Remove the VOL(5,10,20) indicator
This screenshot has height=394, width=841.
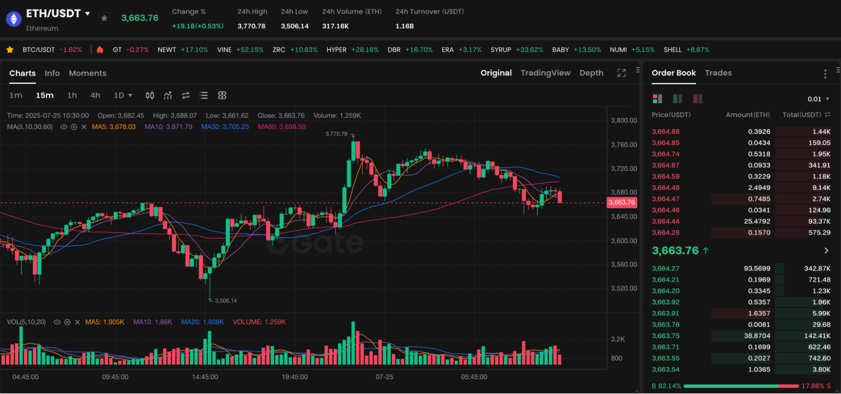(x=77, y=322)
